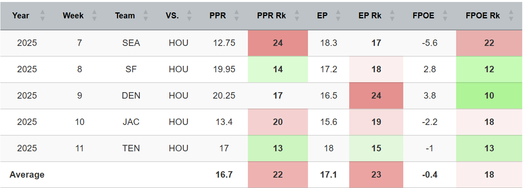Click the FPOE Rk sort arrows
This screenshot has width=523, height=188.
pos(511,16)
